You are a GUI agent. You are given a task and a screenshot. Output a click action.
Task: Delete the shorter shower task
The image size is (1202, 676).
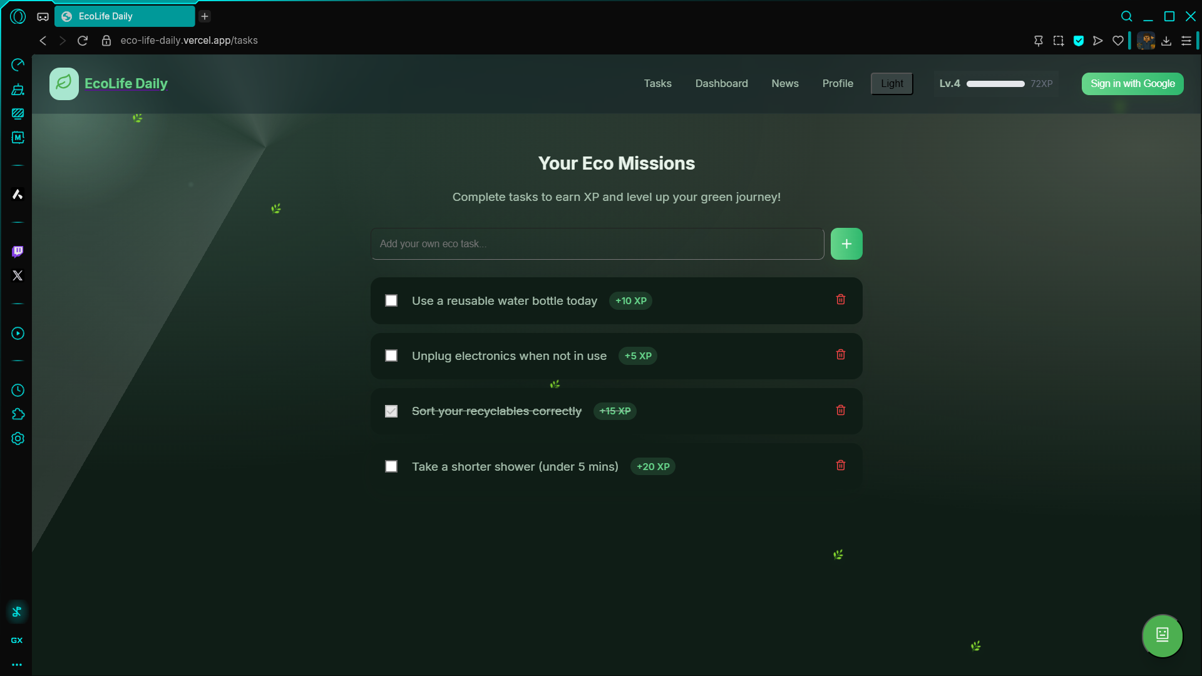[x=840, y=466]
